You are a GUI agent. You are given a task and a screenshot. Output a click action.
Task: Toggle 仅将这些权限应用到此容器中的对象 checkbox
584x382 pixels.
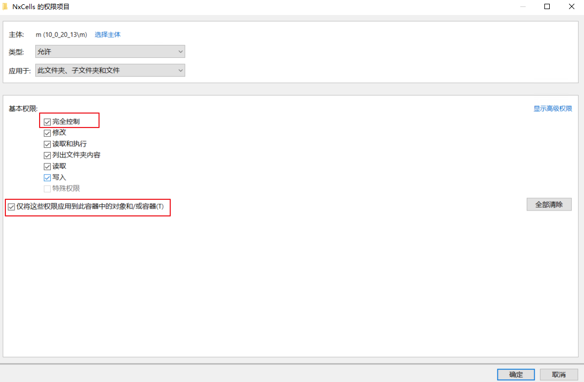pos(12,207)
